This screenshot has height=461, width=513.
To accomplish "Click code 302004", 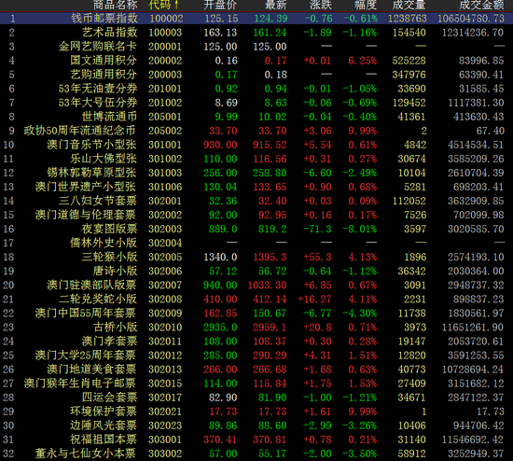I will (x=165, y=243).
